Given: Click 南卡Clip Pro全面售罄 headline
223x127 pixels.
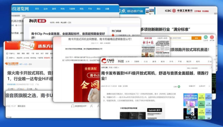Looking at the screenshot, I should (x=68, y=36).
